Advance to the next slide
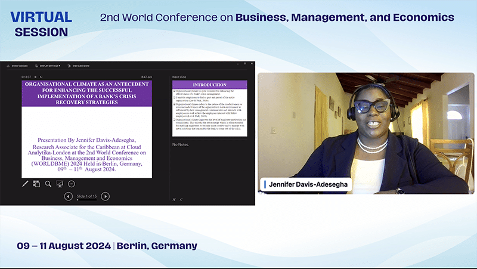 click(x=105, y=196)
